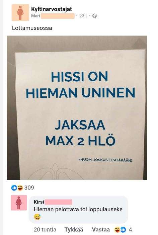Open Kirsi's pink avatar icon

coord(19,203)
